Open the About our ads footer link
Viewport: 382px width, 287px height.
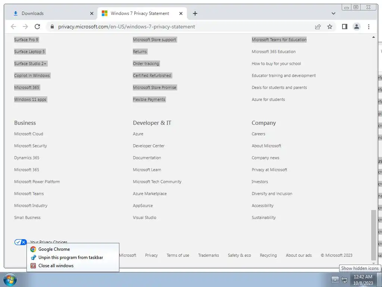(299, 255)
